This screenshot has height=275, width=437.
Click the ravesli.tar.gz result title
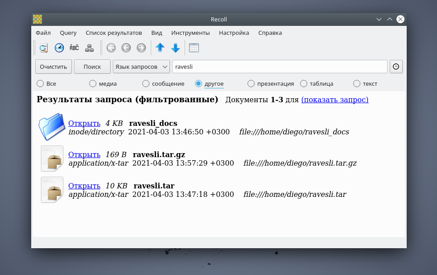[x=159, y=154]
